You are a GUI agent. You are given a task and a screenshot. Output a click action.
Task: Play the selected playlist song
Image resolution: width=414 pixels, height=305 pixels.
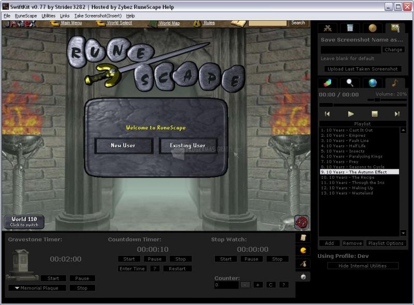[x=351, y=114]
